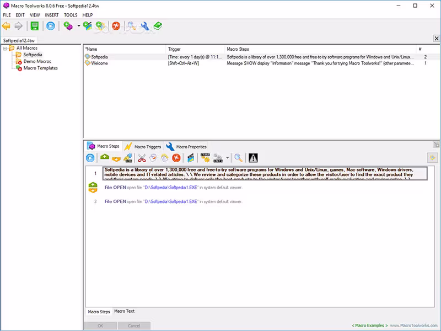The width and height of the screenshot is (441, 331).
Task: Select the Softpedia macro row
Action: (x=261, y=57)
